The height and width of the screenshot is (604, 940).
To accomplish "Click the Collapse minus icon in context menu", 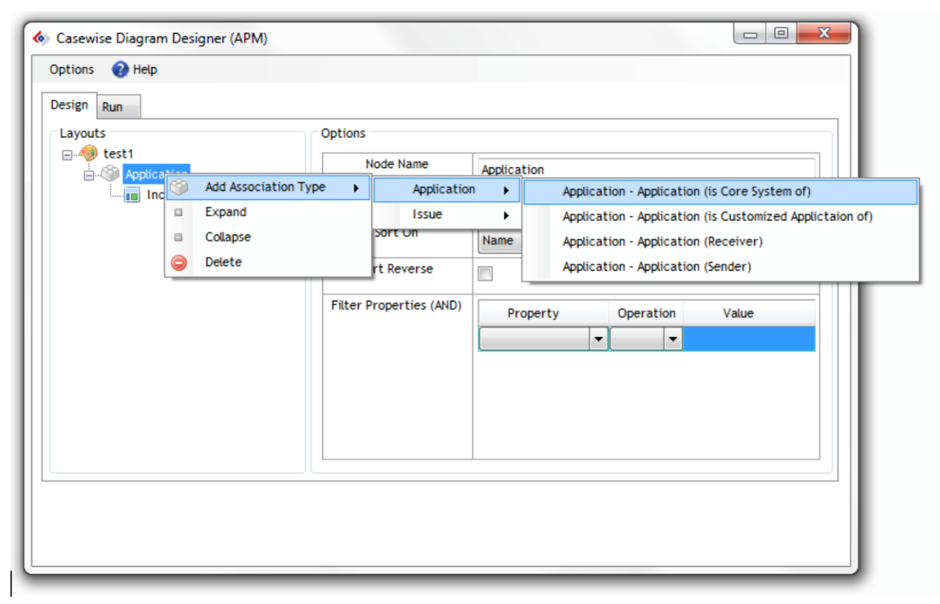I will coord(179,237).
